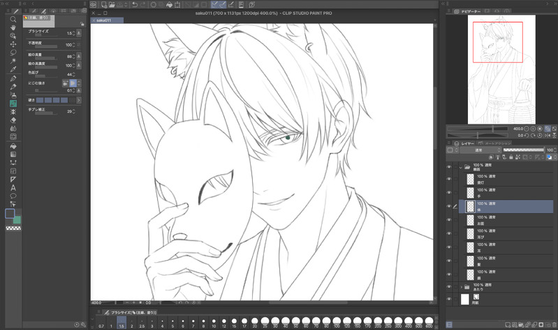Create new raster layer icon
This screenshot has height=330, width=558.
[508, 324]
